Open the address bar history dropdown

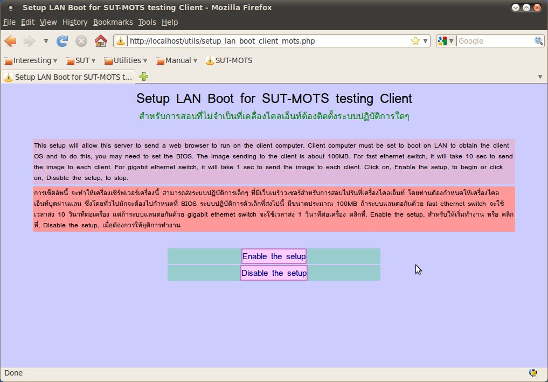425,41
